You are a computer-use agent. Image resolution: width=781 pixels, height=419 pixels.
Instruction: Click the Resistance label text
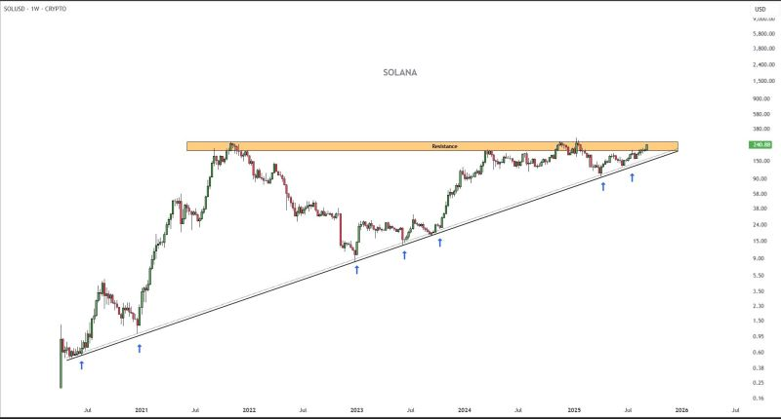444,146
